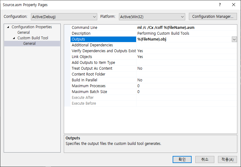Open the Outputs value dropdown arrow
The width and height of the screenshot is (241, 167).
tap(234, 39)
